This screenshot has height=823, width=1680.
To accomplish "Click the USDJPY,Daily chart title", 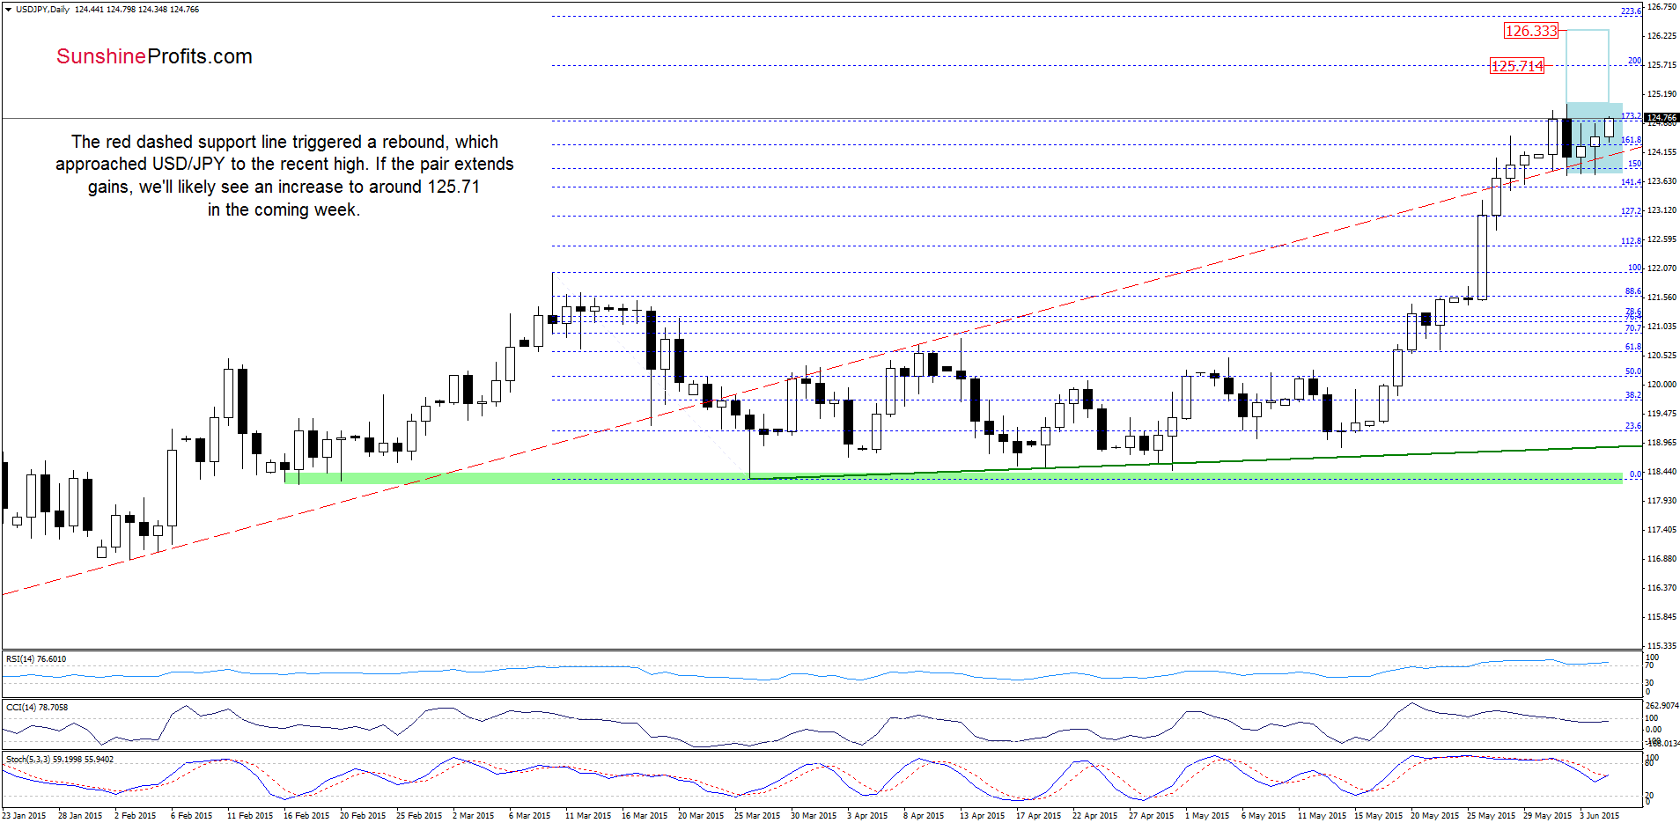I will 42,10.
